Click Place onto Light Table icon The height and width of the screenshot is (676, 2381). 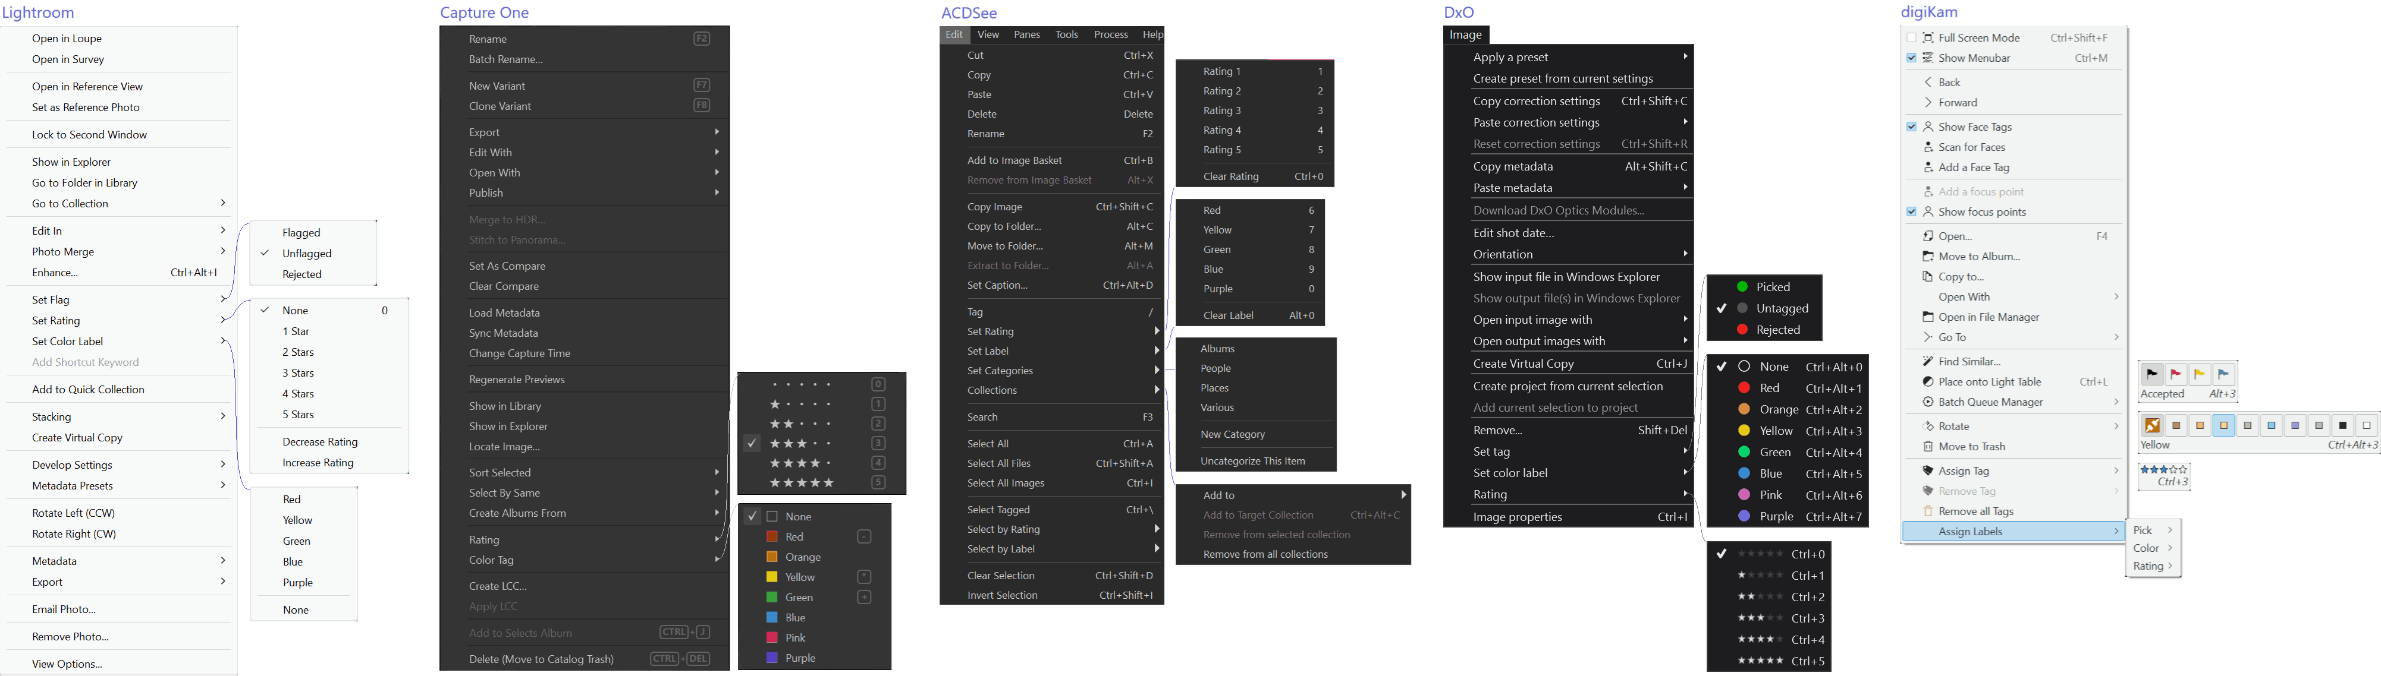pyautogui.click(x=1928, y=383)
